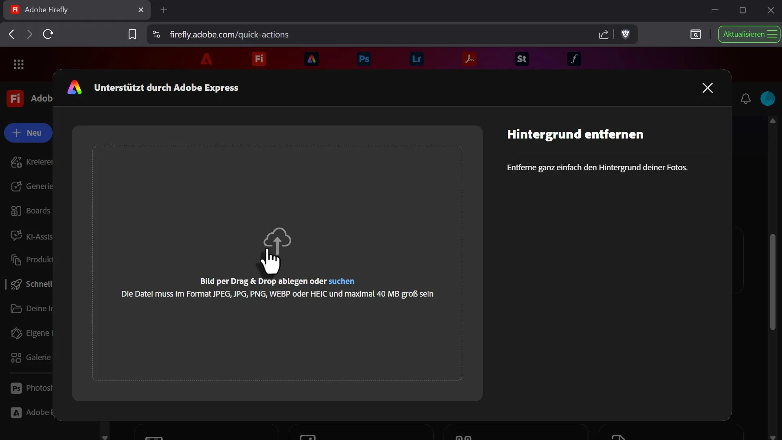Image resolution: width=782 pixels, height=440 pixels.
Task: Open Eigene Modelle in the sidebar
Action: pos(32,333)
